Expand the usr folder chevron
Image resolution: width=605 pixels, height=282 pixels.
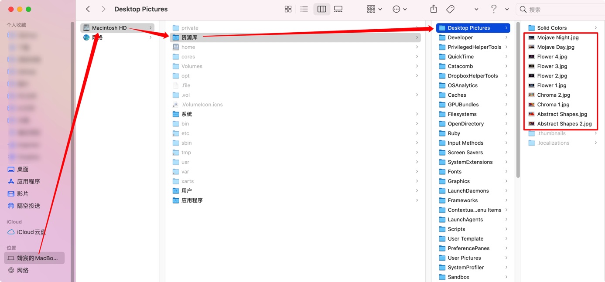tap(417, 162)
